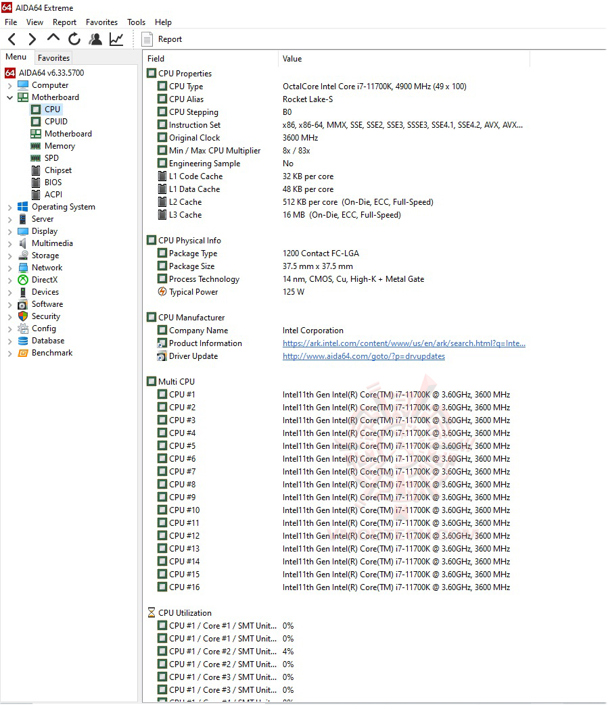Click the Storage disk icon

pyautogui.click(x=23, y=256)
